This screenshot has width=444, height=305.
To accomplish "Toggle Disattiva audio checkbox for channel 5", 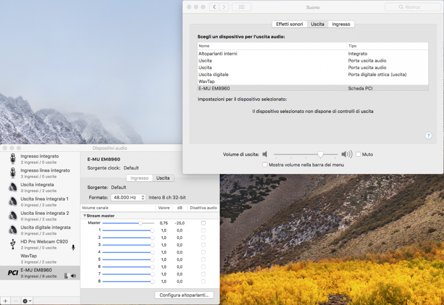I will (x=203, y=259).
